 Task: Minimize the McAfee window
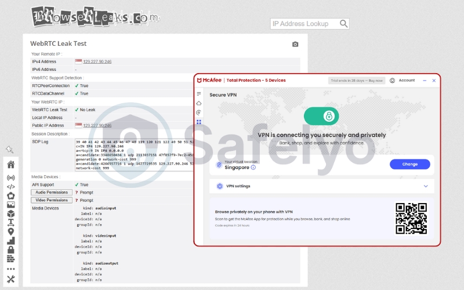coord(425,81)
